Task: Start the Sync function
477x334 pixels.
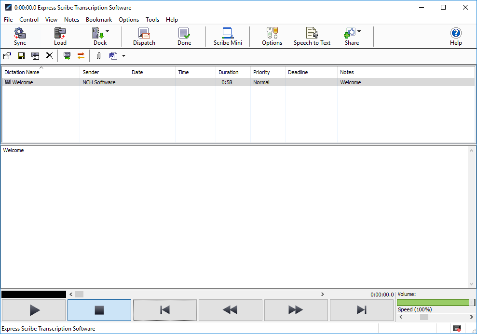Action: pyautogui.click(x=20, y=36)
